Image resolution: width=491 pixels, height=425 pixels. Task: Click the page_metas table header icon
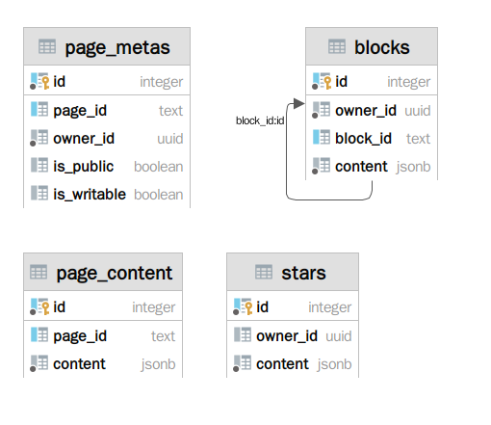pos(47,46)
